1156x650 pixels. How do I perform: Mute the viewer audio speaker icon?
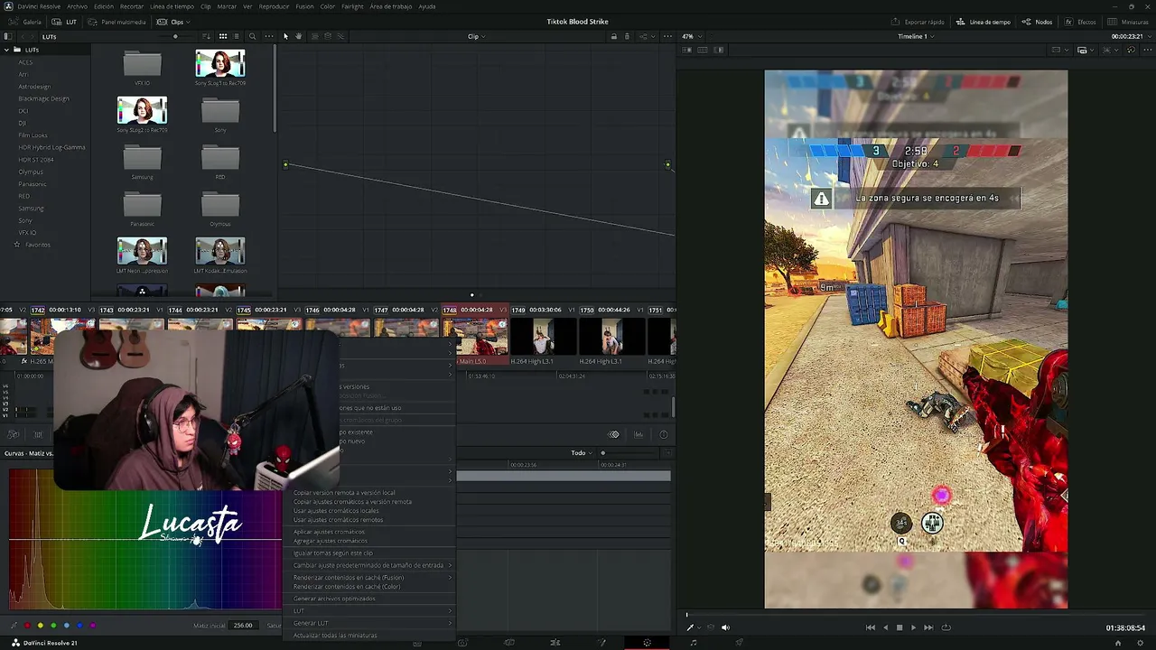click(725, 627)
